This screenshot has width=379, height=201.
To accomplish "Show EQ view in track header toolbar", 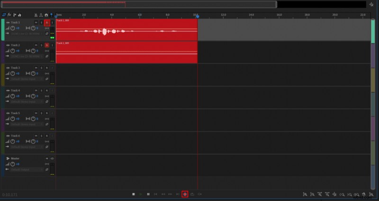I will click(19, 15).
